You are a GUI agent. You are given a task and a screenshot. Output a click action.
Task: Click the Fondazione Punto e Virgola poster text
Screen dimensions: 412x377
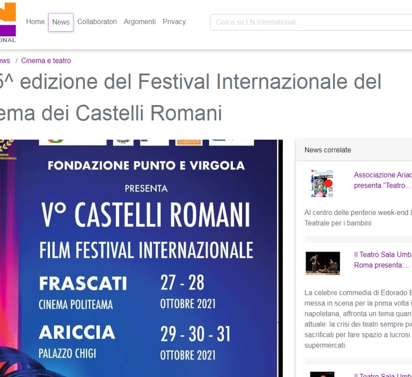click(146, 166)
